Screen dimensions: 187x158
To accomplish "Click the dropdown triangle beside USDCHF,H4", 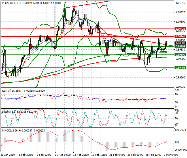I will coord(3,3).
